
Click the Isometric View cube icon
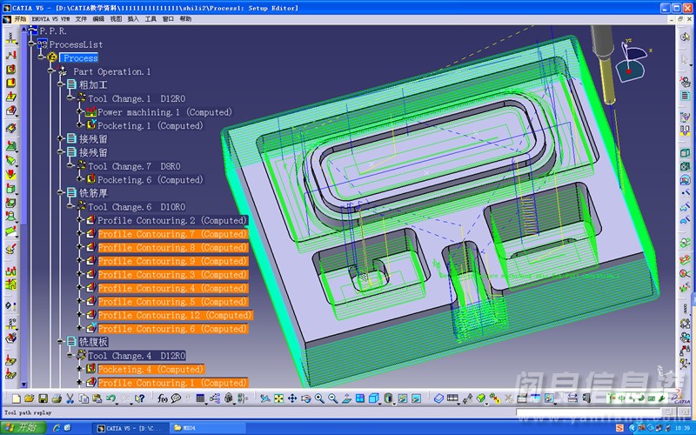tap(373, 398)
